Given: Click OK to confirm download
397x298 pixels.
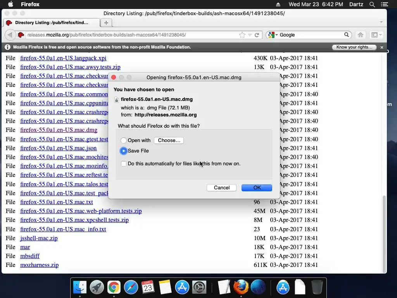Looking at the screenshot, I should click(x=257, y=188).
